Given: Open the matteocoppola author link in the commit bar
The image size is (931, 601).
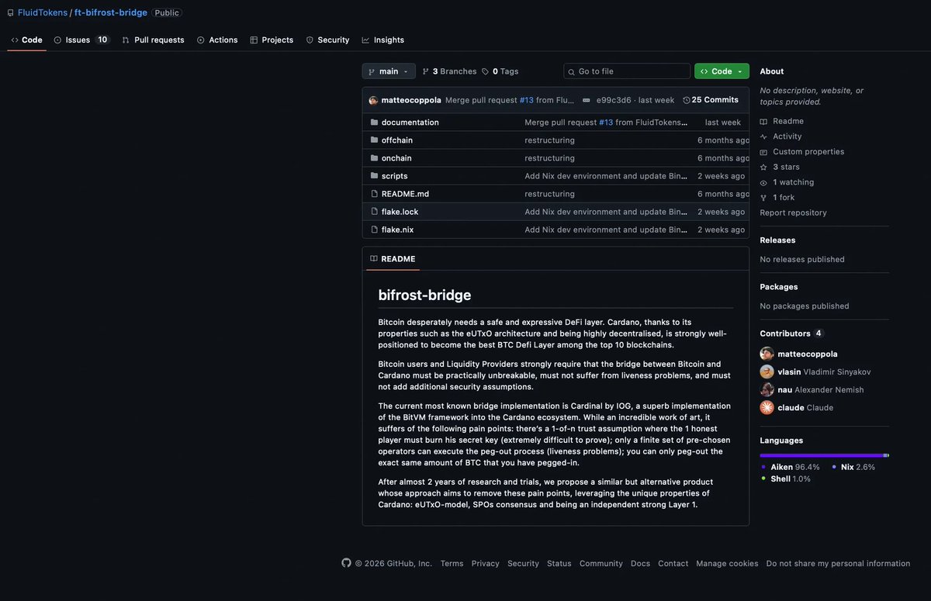Looking at the screenshot, I should click(411, 100).
